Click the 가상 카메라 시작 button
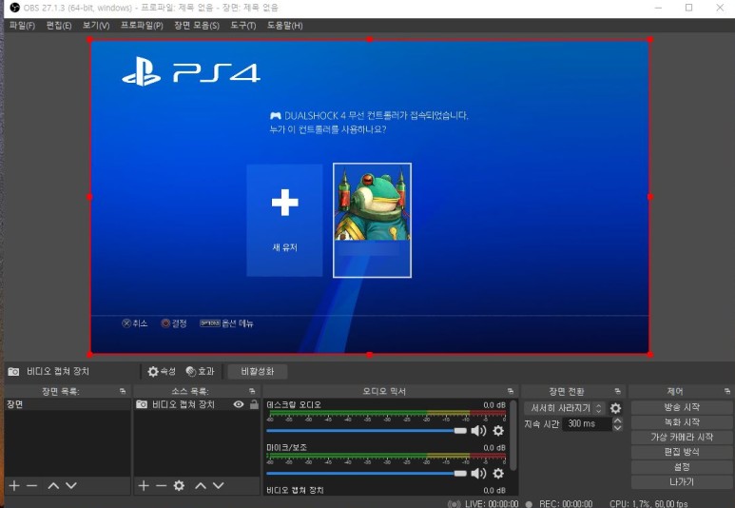This screenshot has width=735, height=508. 682,438
